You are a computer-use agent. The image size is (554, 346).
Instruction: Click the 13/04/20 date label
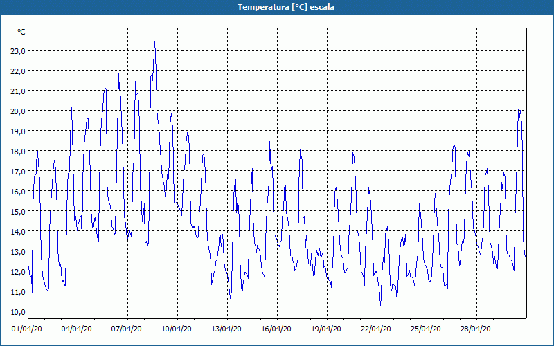tap(226, 329)
